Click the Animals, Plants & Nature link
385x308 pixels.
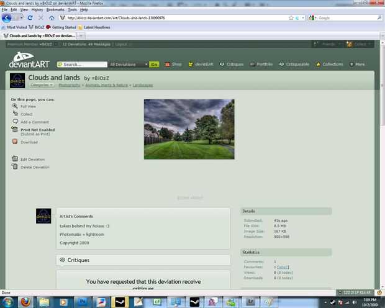(x=107, y=85)
